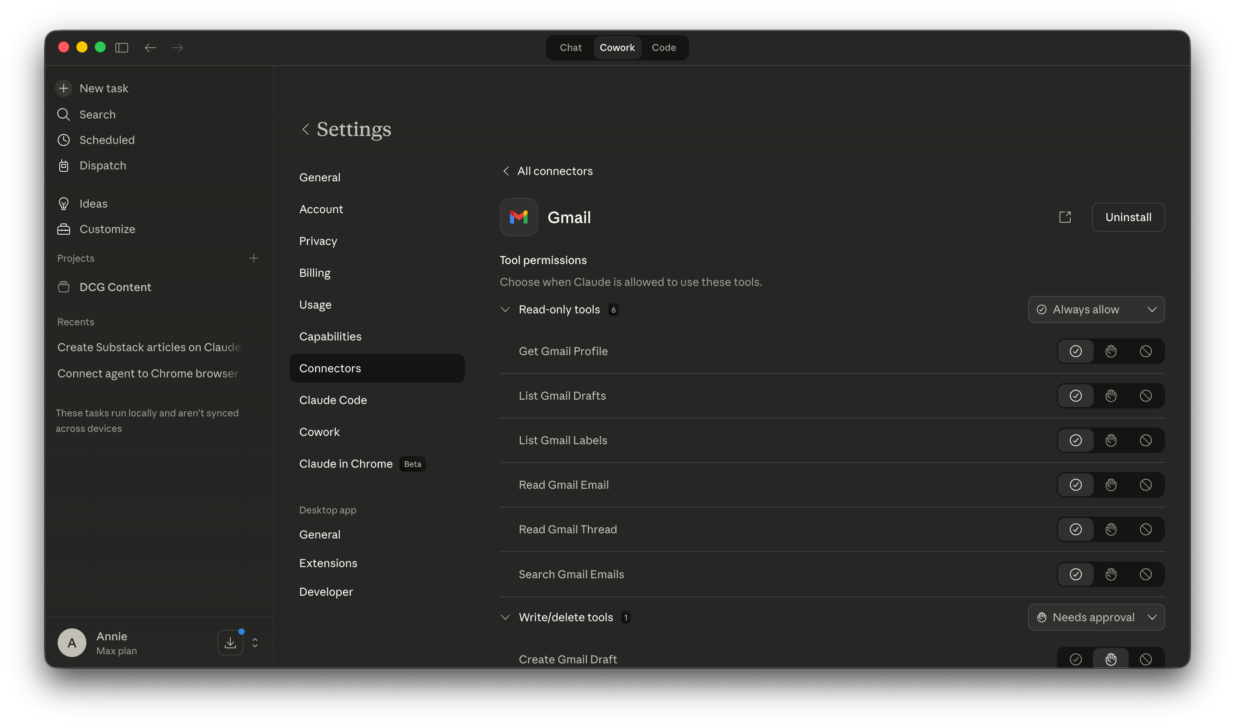This screenshot has height=727, width=1235.
Task: Click the plus icon next to Projects
Action: pos(253,258)
